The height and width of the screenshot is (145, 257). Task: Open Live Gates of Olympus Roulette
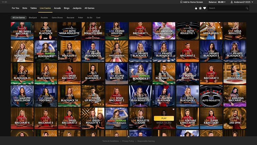[x=164, y=31]
